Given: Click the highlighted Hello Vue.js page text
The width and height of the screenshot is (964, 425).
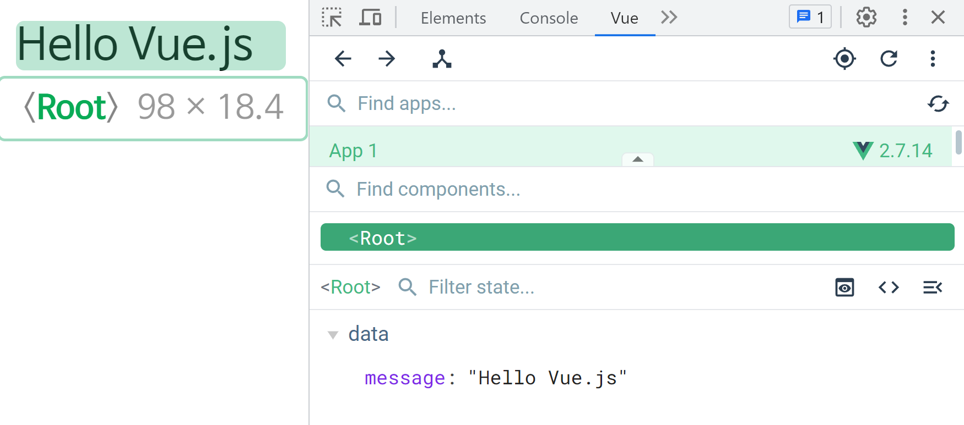Looking at the screenshot, I should [x=150, y=46].
